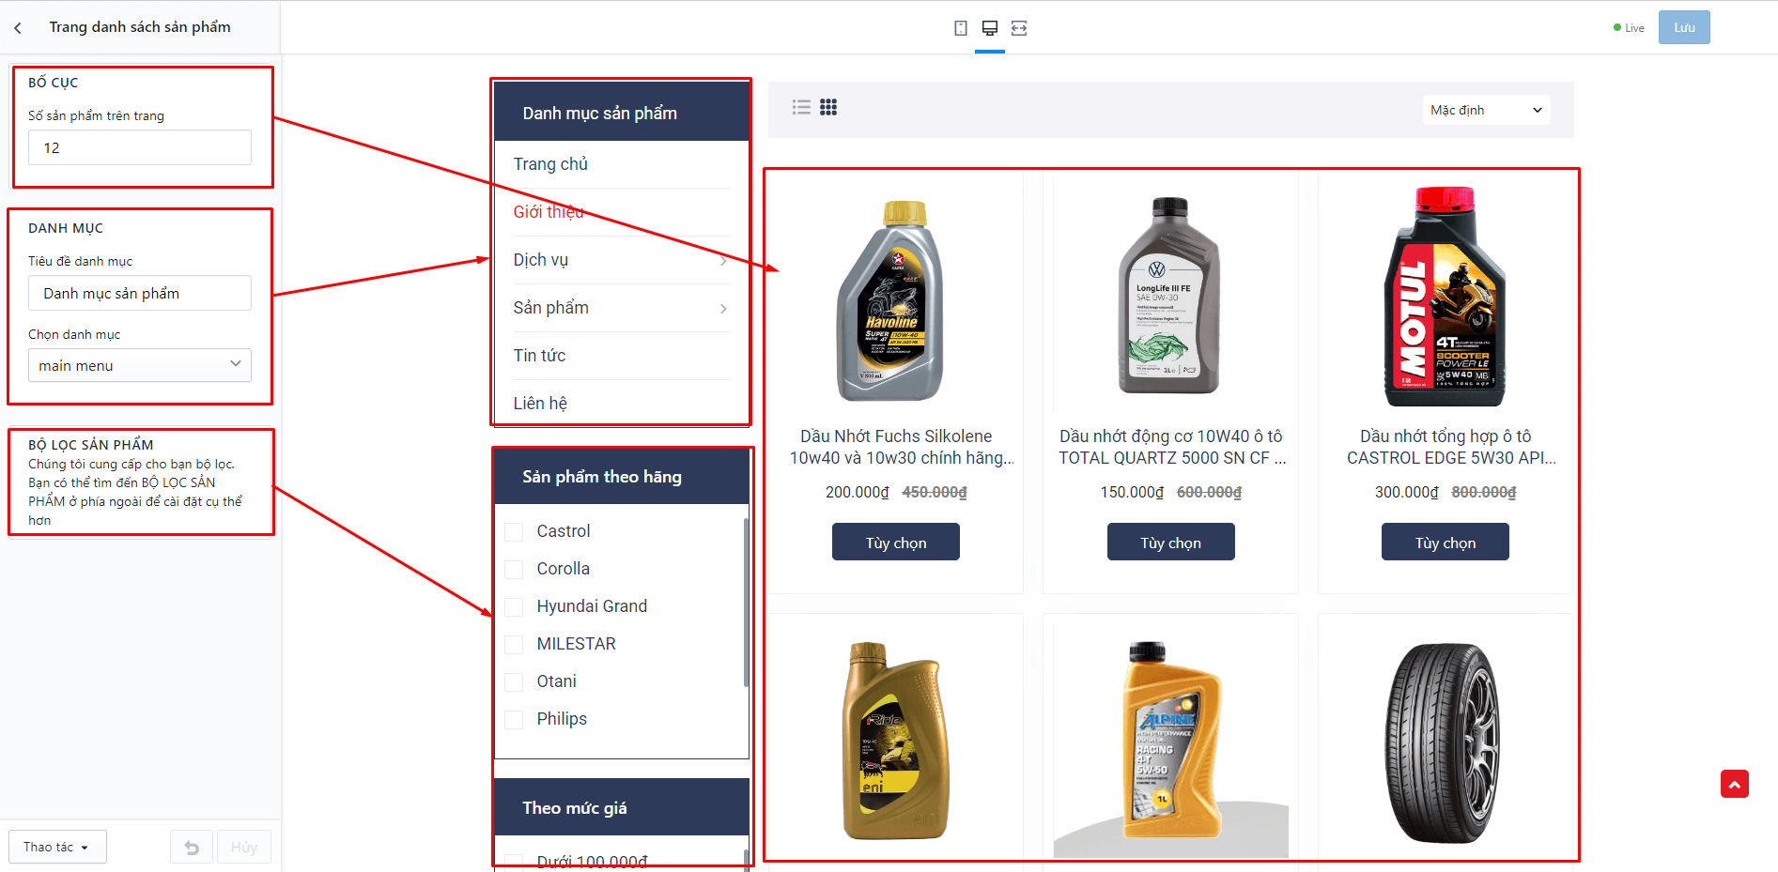The height and width of the screenshot is (872, 1778).
Task: Click the crossed-out '800.000₫' original price
Action: point(1484,492)
